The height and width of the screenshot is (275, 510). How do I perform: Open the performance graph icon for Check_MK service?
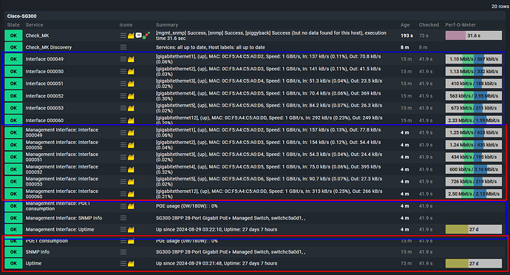coord(131,35)
